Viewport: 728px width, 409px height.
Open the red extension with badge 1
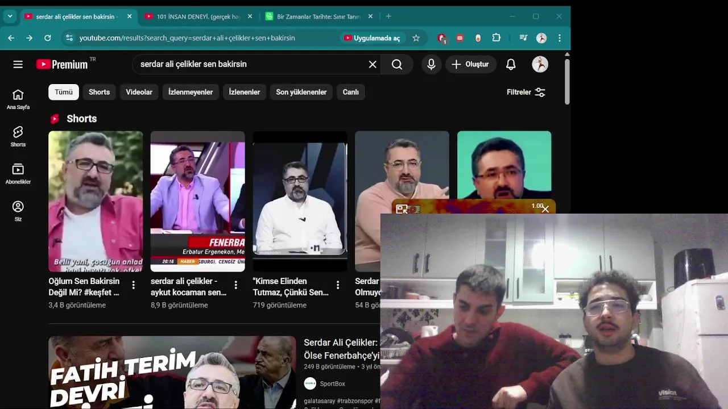coord(442,38)
